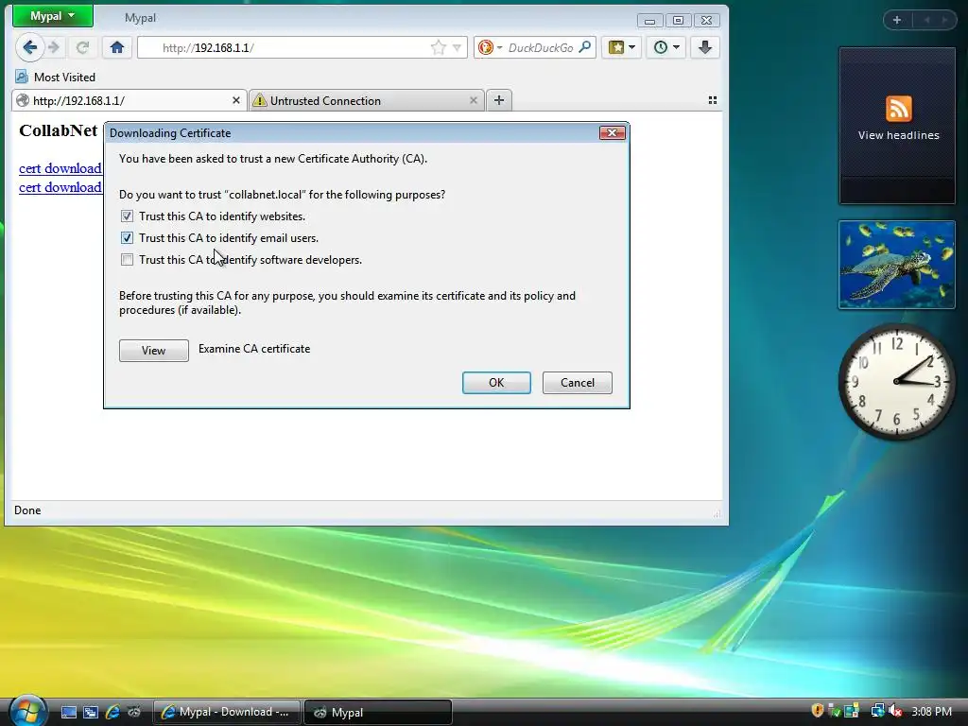Click the Done status bar text
The height and width of the screenshot is (726, 968).
click(27, 510)
